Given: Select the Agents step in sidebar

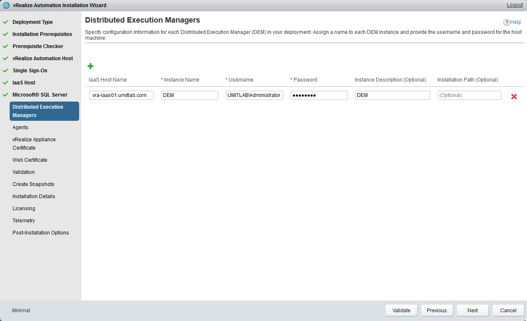Looking at the screenshot, I should tap(21, 127).
